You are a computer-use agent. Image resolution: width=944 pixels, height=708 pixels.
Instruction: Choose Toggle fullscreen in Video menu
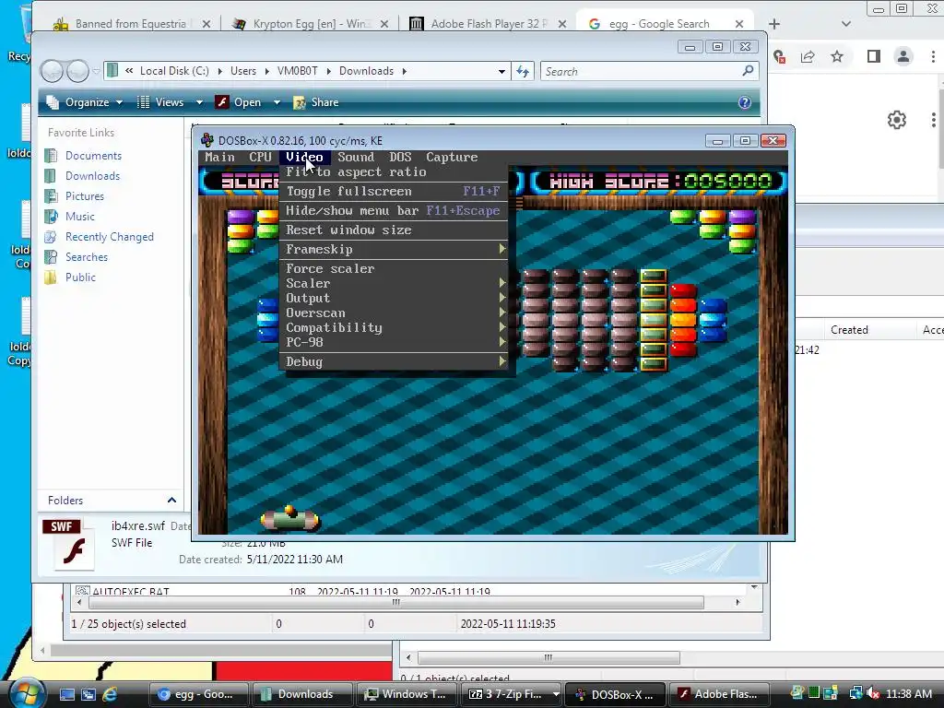pyautogui.click(x=394, y=192)
